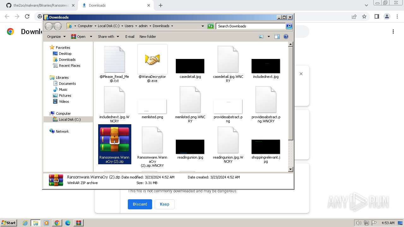The image size is (404, 227).
Task: Select the includednext.jpg thumbnail
Action: pyautogui.click(x=266, y=66)
